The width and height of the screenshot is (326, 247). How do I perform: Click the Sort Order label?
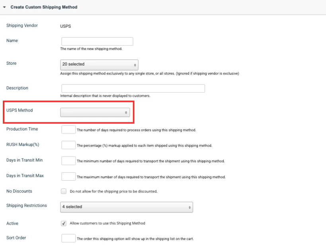pos(16,238)
